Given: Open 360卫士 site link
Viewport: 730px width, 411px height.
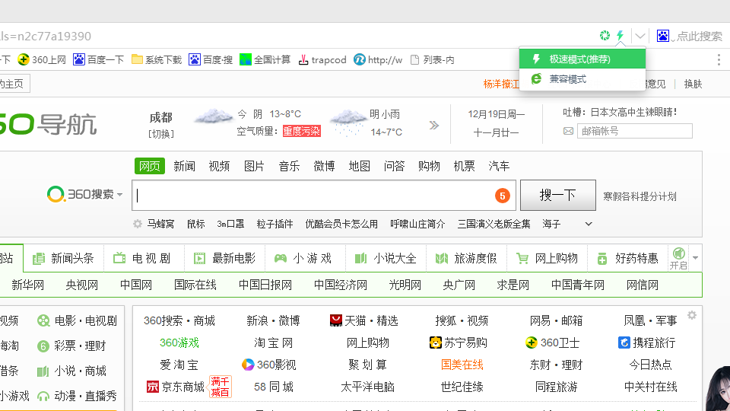Looking at the screenshot, I should [x=552, y=343].
